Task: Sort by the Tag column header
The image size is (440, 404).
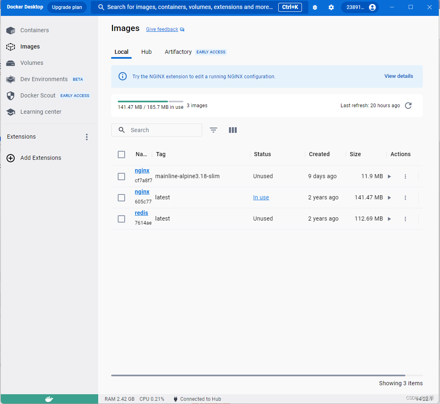Action: click(161, 154)
